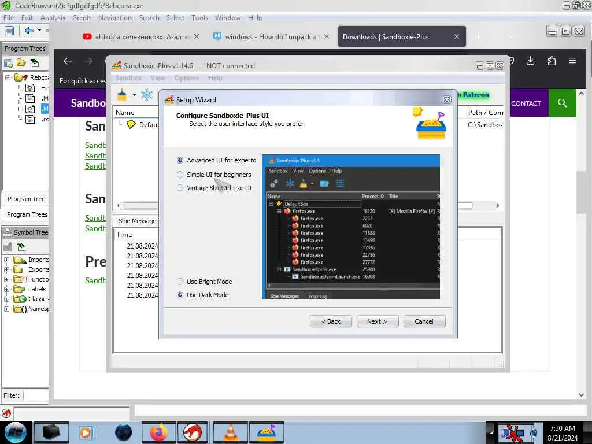Click Program Trees green navigation arrow icon
Image resolution: width=592 pixels, height=444 pixels.
click(35, 62)
